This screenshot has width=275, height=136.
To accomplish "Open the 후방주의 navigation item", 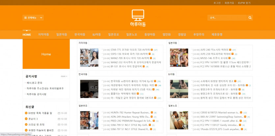I will coord(199,35).
